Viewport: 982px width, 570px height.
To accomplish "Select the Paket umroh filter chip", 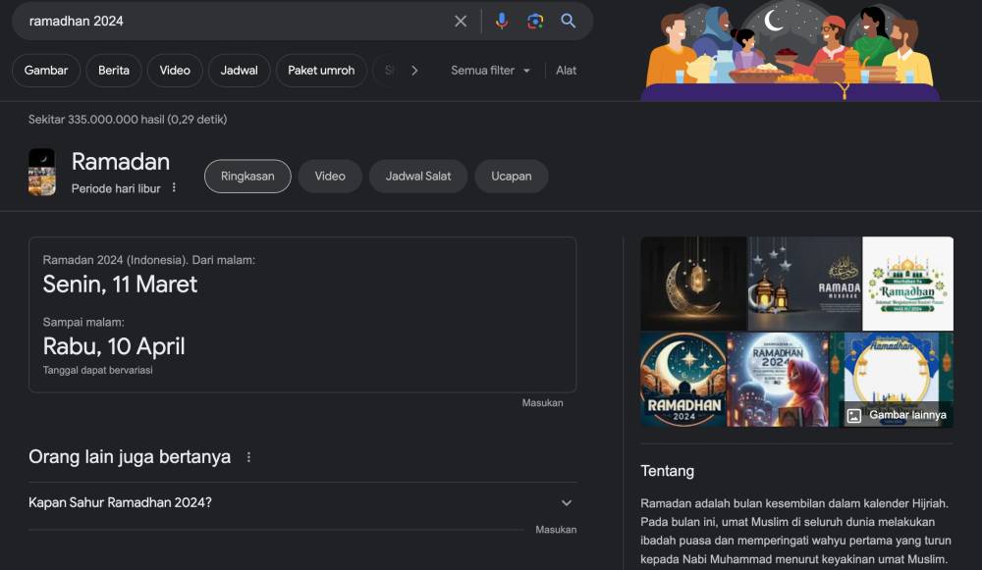I will click(x=321, y=71).
